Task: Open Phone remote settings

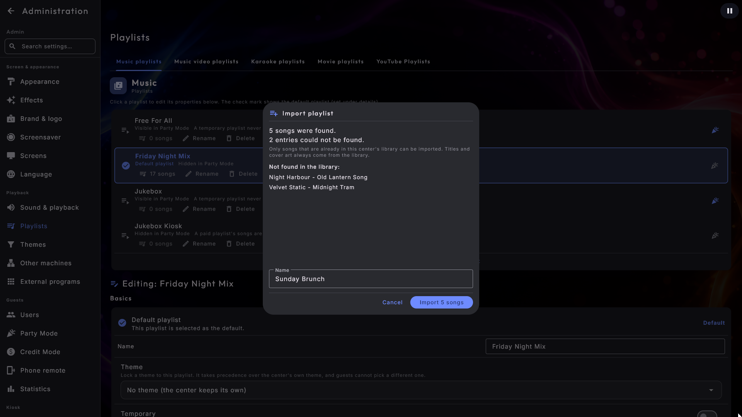Action: pos(50,371)
